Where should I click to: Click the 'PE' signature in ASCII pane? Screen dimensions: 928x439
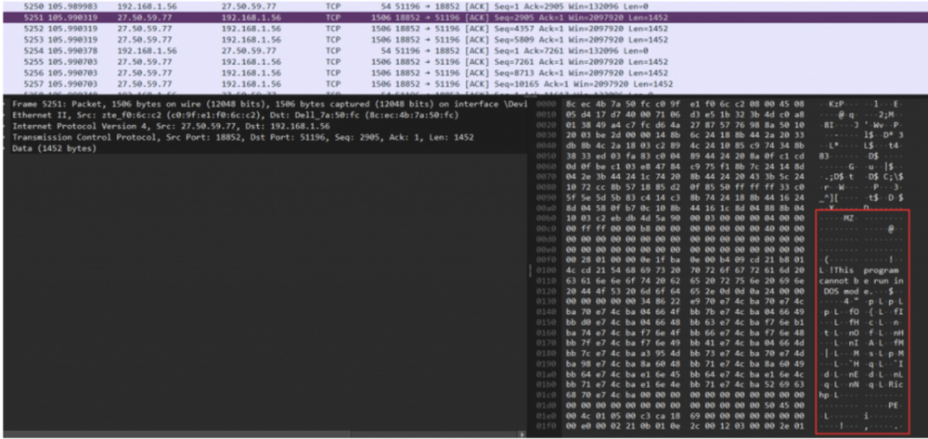pos(892,404)
